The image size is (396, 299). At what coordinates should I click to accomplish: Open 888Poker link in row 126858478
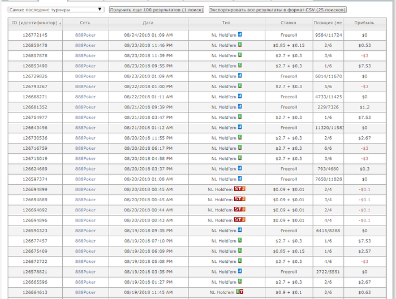point(85,45)
